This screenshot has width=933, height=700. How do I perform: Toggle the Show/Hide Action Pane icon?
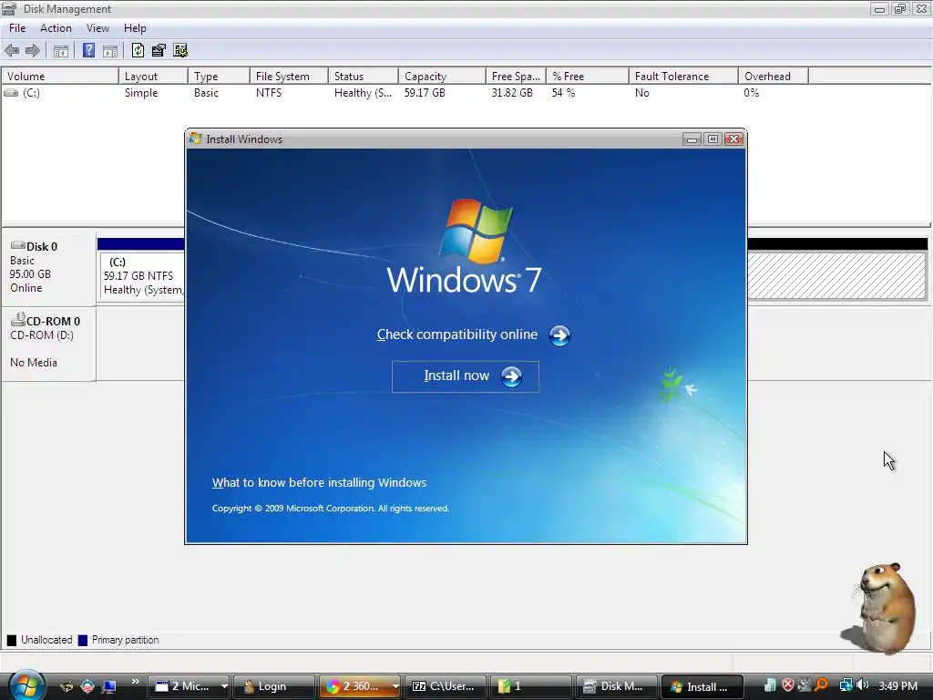[x=110, y=51]
